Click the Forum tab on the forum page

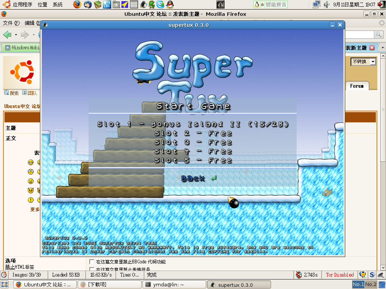click(357, 86)
